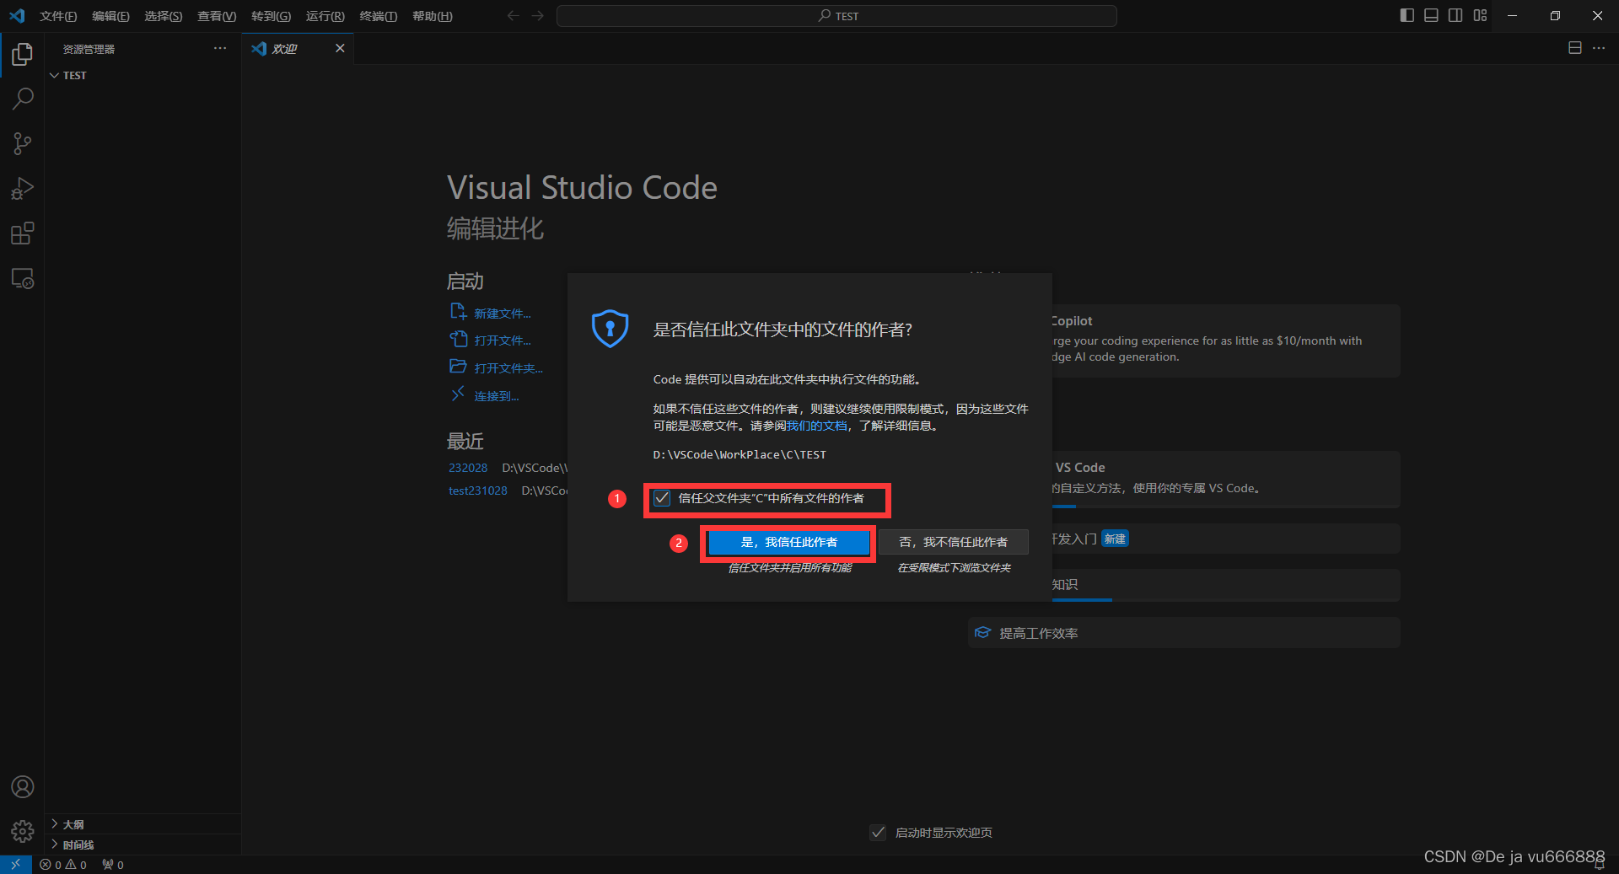This screenshot has width=1619, height=874.
Task: Click the 连接到... link
Action: (x=497, y=396)
